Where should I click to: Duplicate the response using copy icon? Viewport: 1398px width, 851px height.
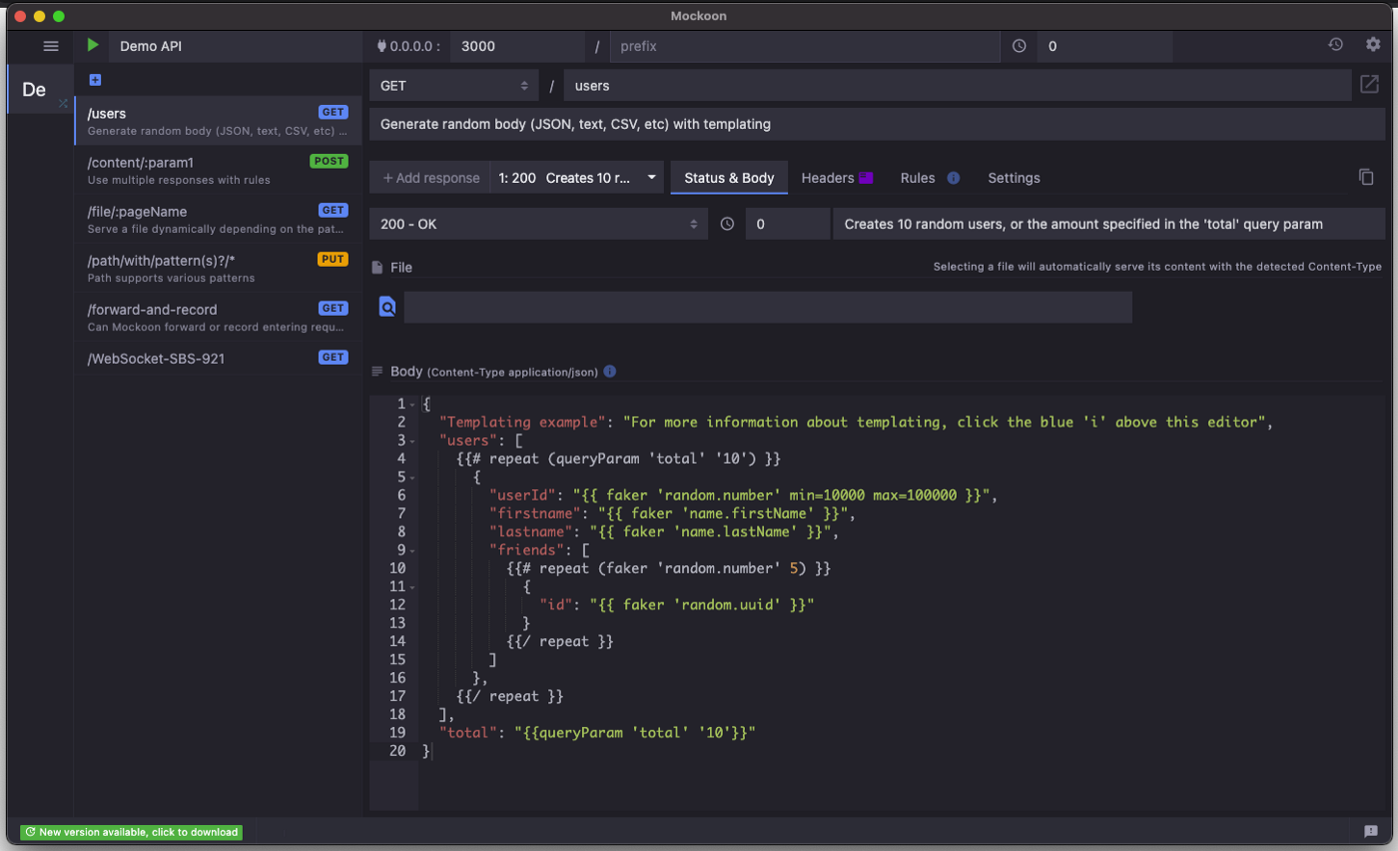(1366, 177)
